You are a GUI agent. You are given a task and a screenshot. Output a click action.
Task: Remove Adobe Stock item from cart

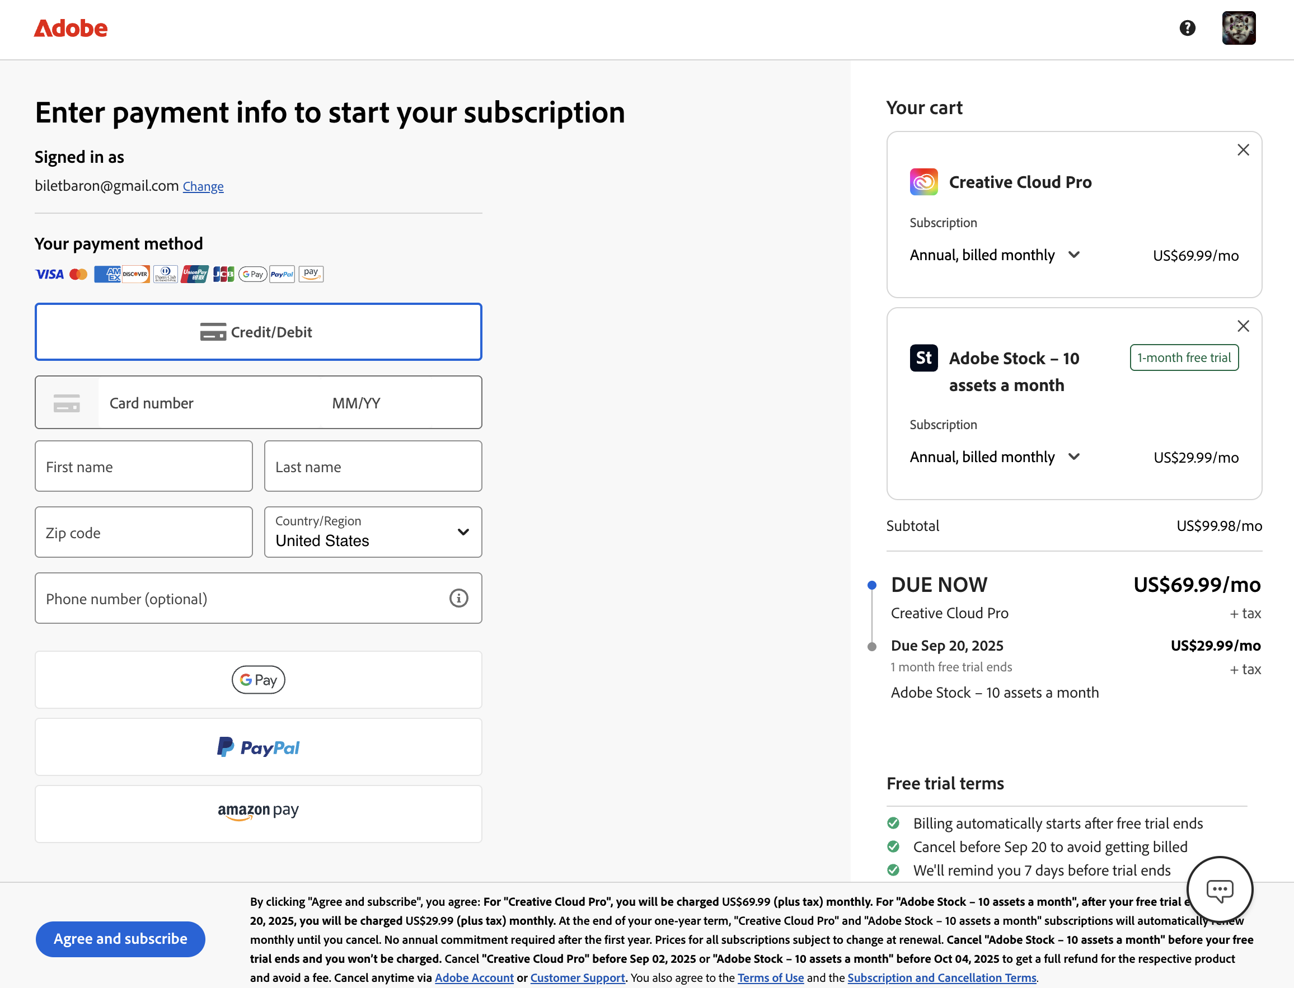click(x=1243, y=326)
